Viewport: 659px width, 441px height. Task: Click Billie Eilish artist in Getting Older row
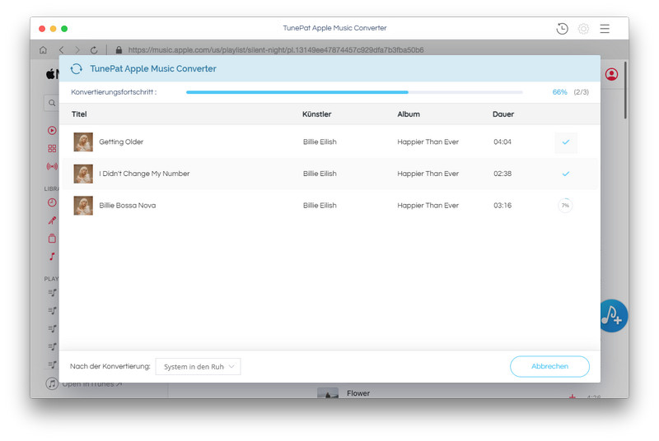(x=320, y=142)
